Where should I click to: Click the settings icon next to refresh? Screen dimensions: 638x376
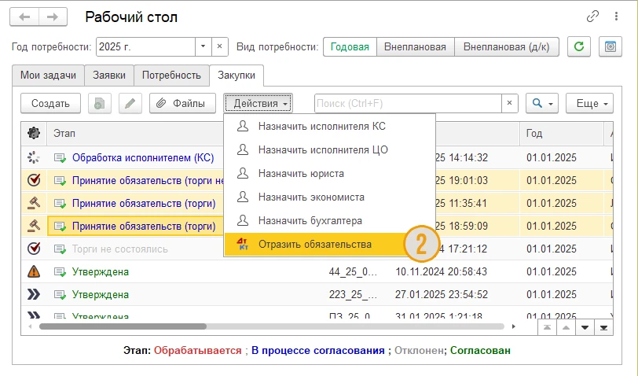point(610,46)
